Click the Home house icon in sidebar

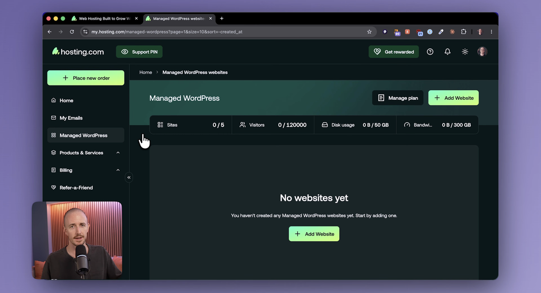53,100
